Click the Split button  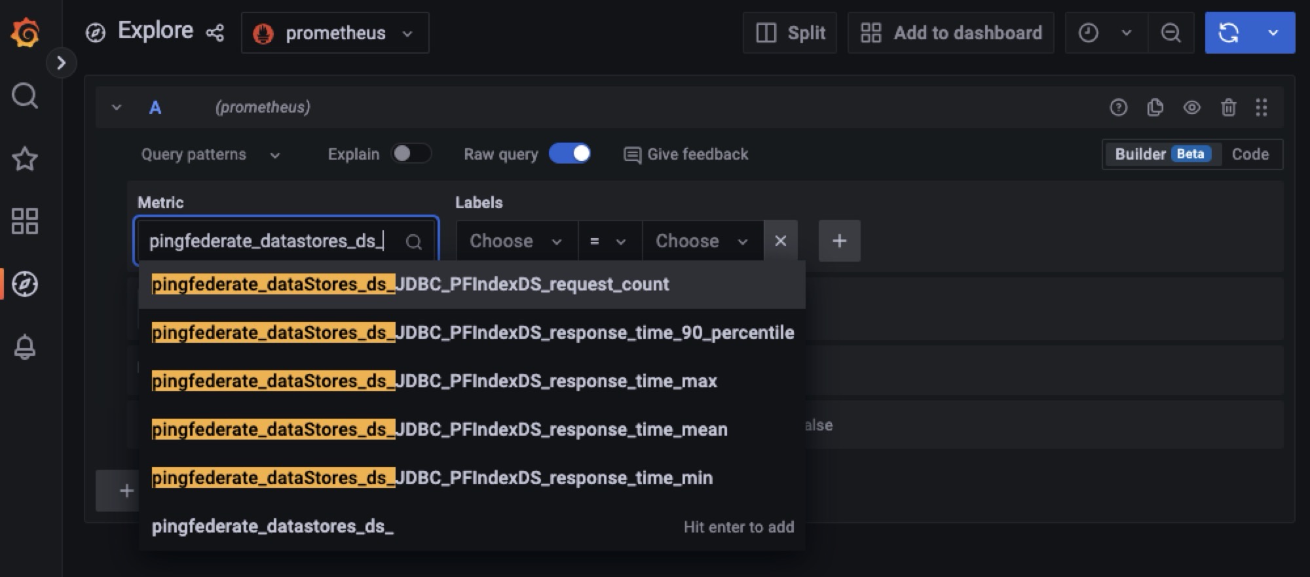click(790, 33)
